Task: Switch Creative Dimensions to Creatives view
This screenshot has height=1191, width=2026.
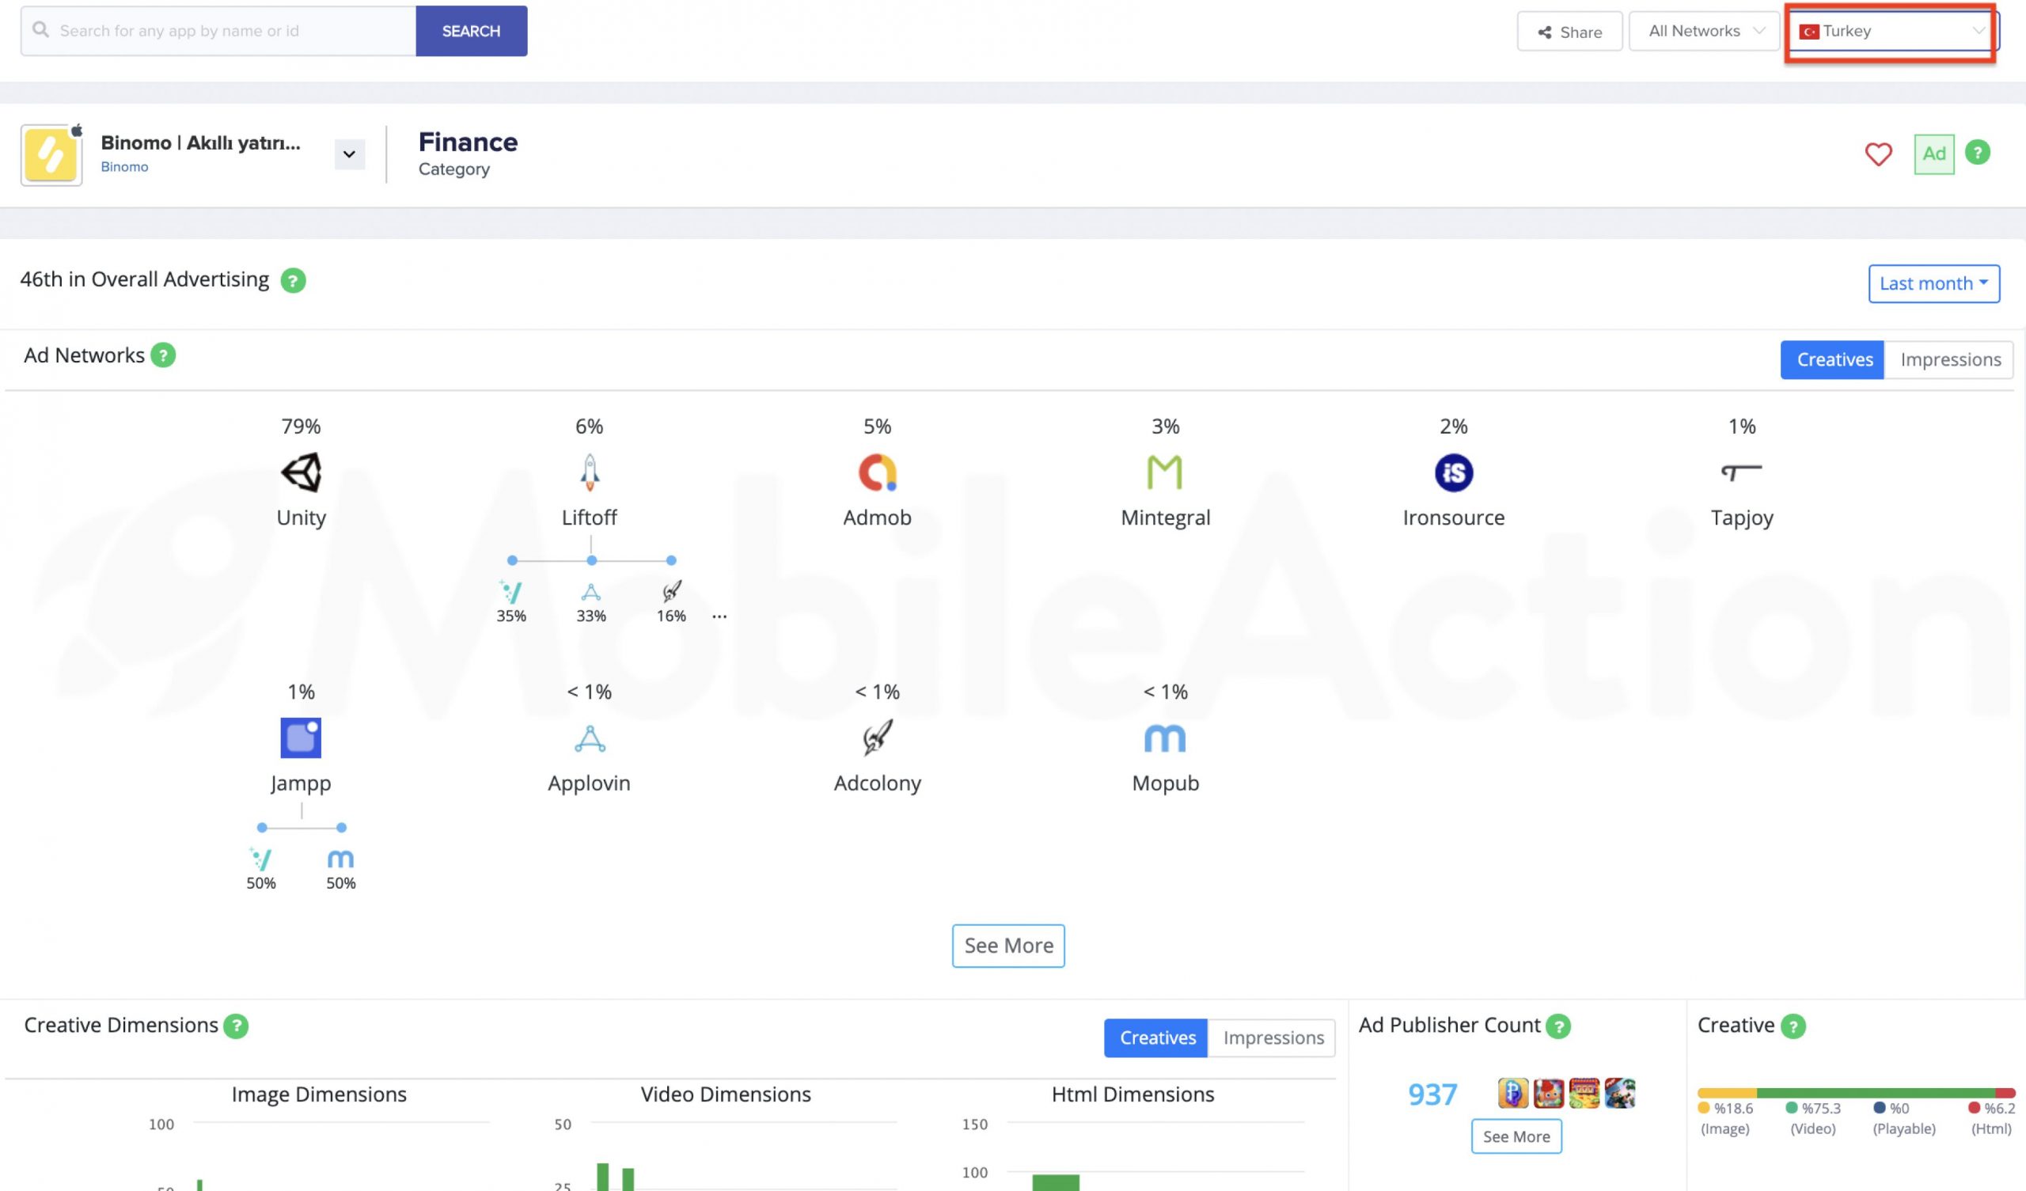Action: tap(1157, 1037)
